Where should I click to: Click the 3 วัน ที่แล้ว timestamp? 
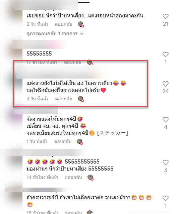click(37, 99)
